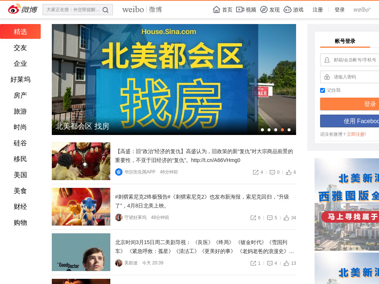Go to second carousel slide dot
This screenshot has height=284, width=379.
(x=269, y=130)
